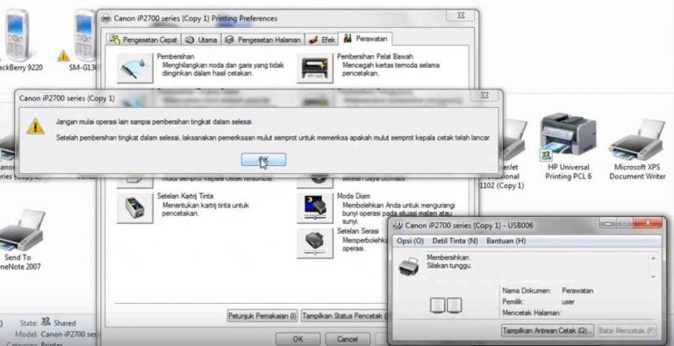This screenshot has width=674, height=346.
Task: Open the Pengesetan Halaman tab
Action: coord(262,40)
